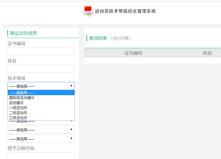Click the 技术等级 field label
Image resolution: width=221 pixels, height=159 pixels.
click(x=17, y=78)
